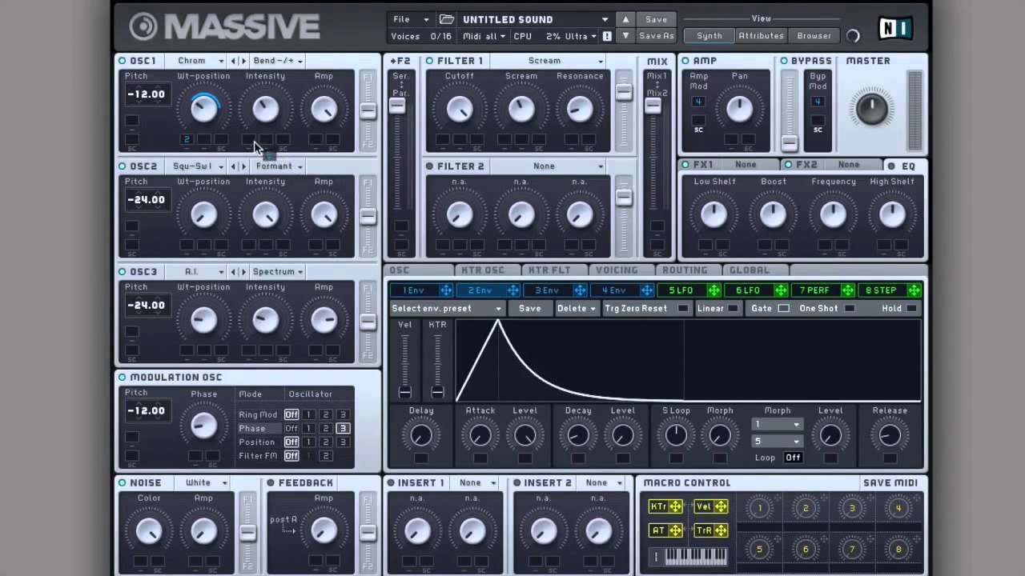Switch to the OSC tab
The image size is (1025, 576).
pos(418,270)
